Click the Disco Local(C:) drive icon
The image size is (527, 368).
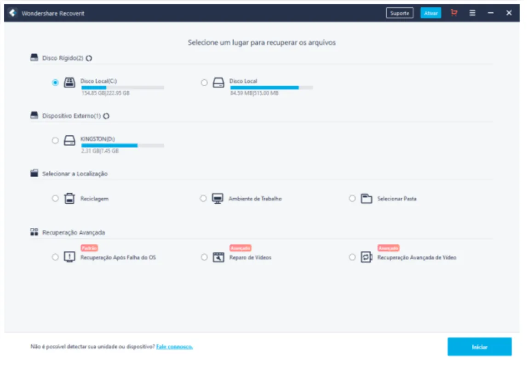point(69,82)
